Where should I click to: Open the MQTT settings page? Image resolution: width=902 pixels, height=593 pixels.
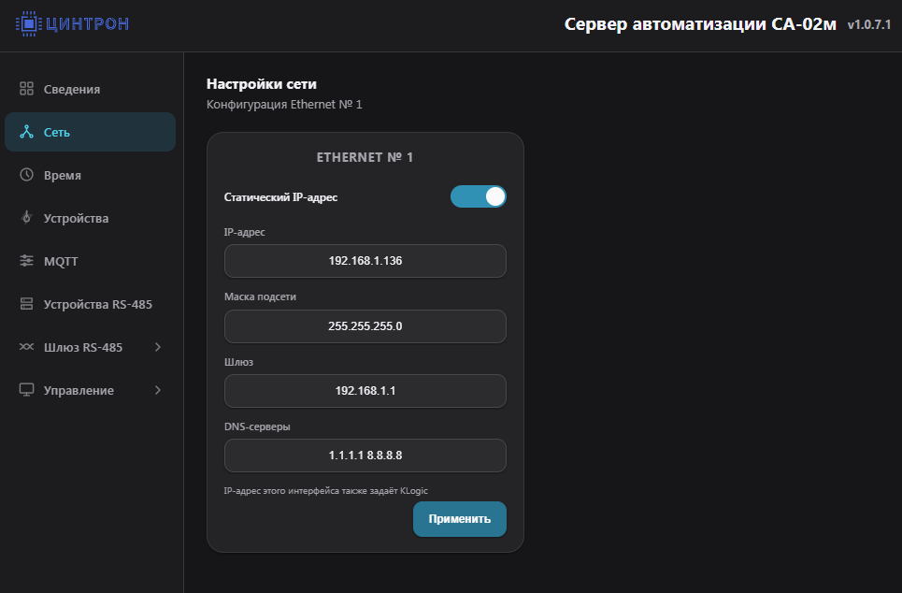(x=91, y=261)
